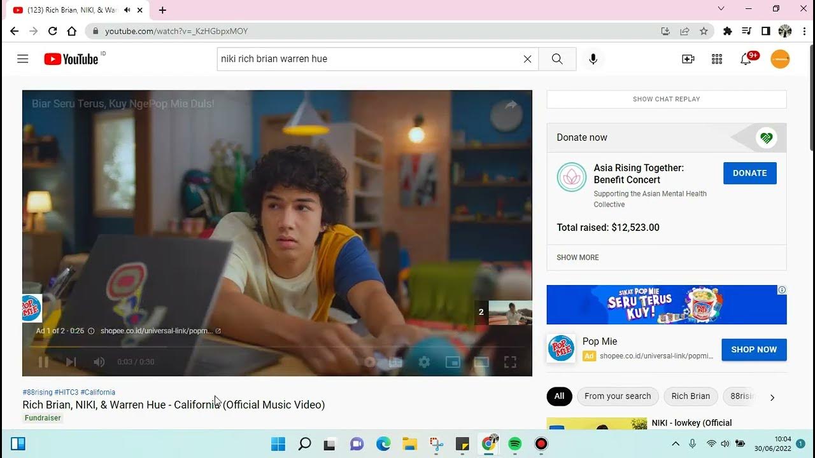
Task: Toggle the Chrome side panel
Action: pos(766,31)
